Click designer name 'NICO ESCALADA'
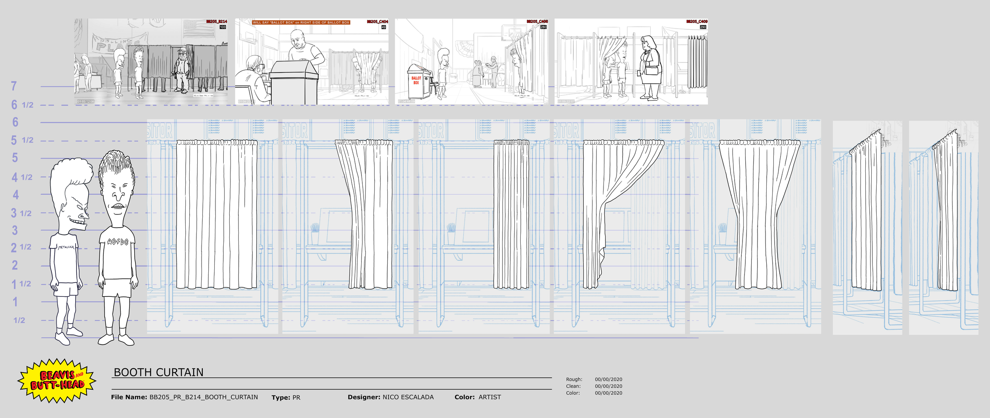The image size is (990, 418). click(408, 397)
